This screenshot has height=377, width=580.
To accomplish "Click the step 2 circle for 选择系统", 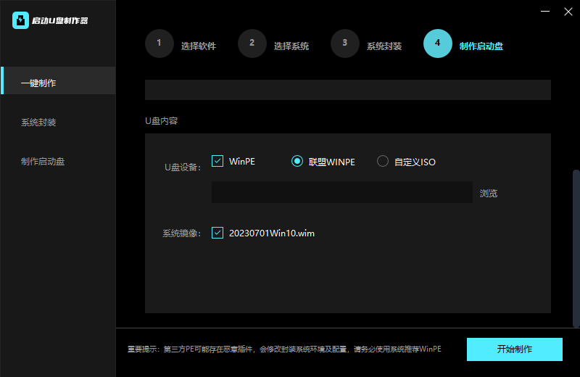I will (x=252, y=43).
